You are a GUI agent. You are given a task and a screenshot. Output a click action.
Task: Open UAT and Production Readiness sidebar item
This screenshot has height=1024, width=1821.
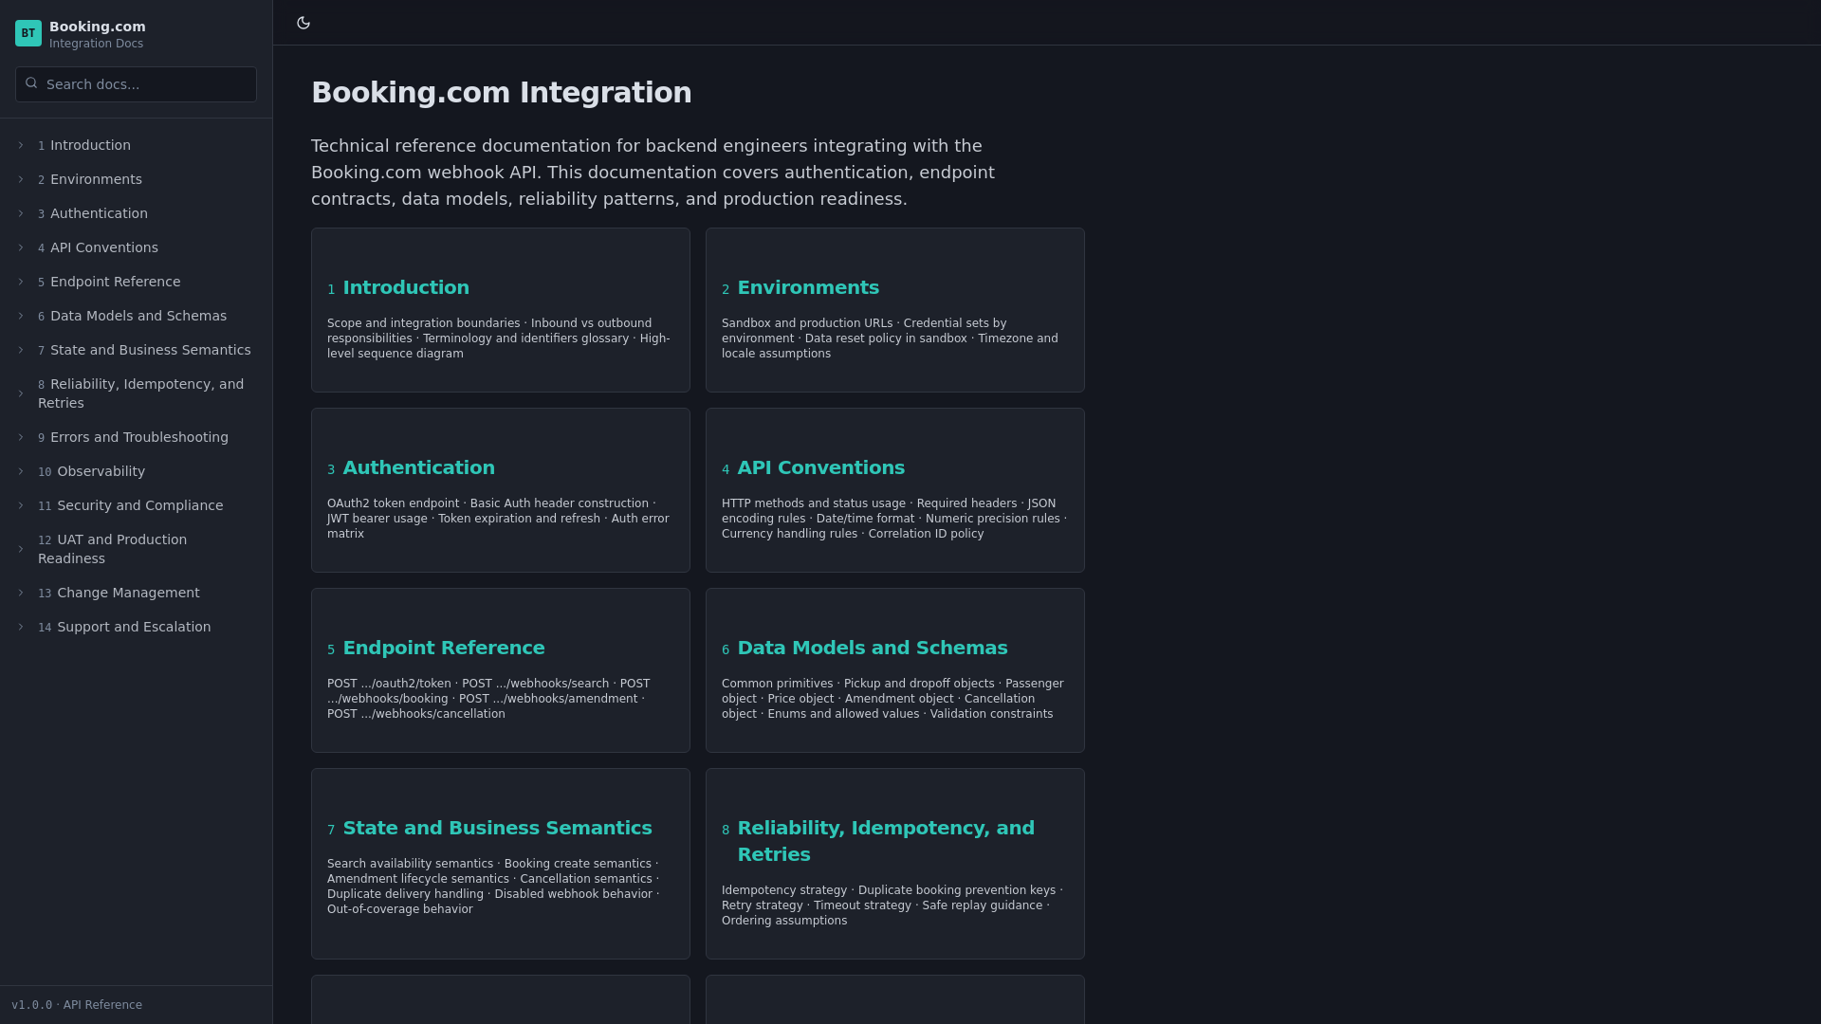[x=112, y=549]
